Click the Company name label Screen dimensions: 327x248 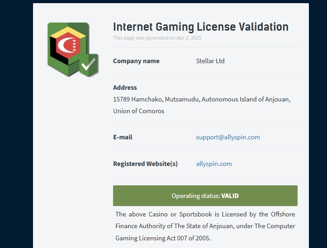pos(136,61)
